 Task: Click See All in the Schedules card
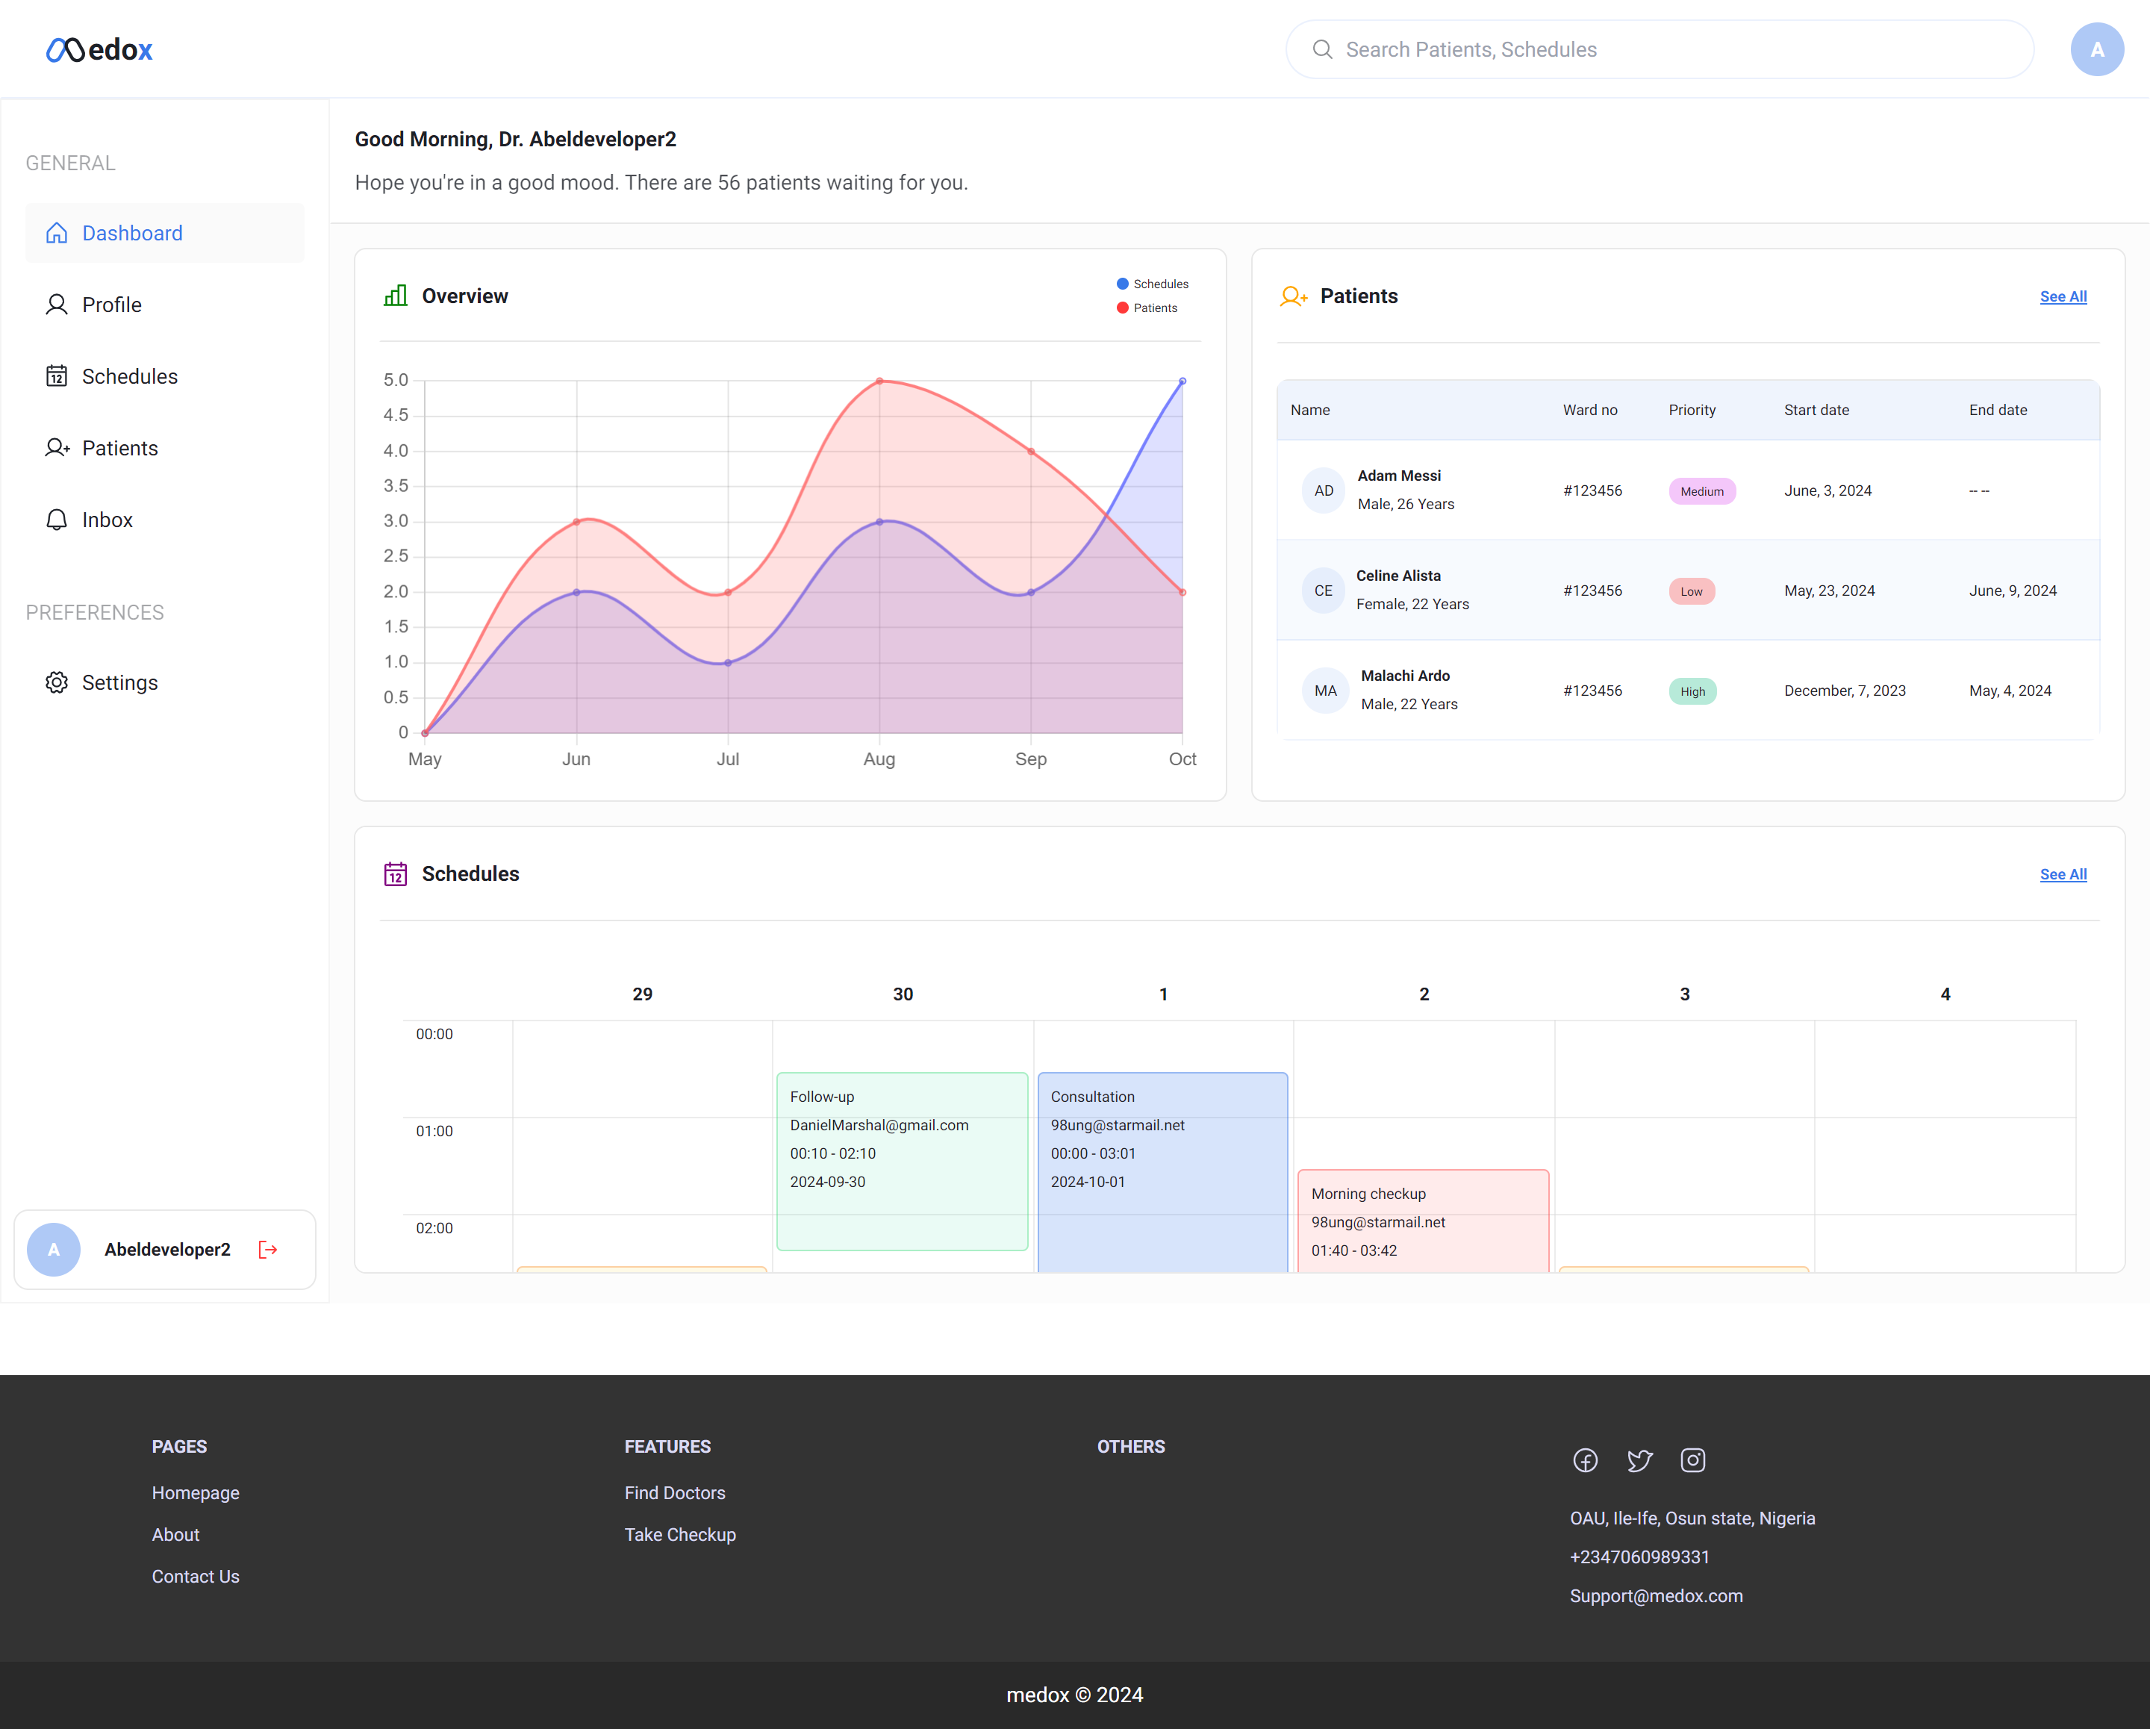pos(2062,874)
